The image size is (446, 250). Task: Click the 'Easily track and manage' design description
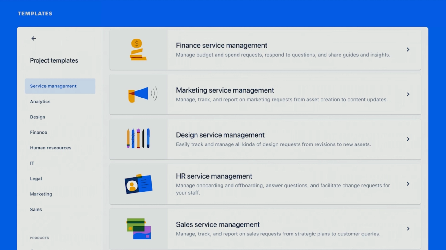pos(273,144)
